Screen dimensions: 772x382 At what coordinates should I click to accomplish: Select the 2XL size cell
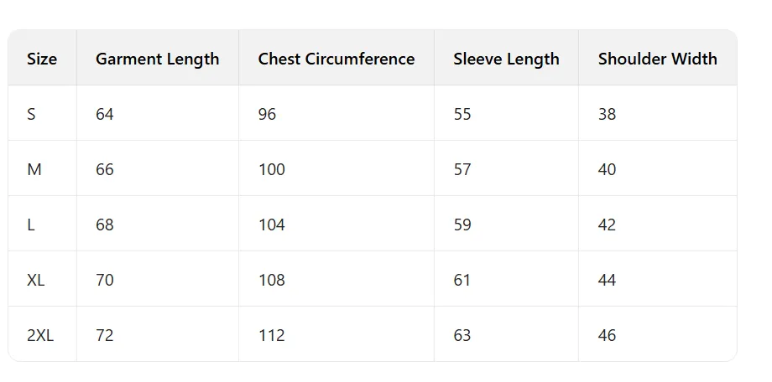tap(40, 335)
